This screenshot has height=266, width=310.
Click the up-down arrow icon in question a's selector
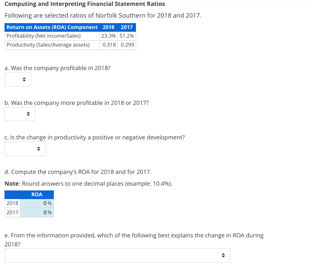[23, 79]
